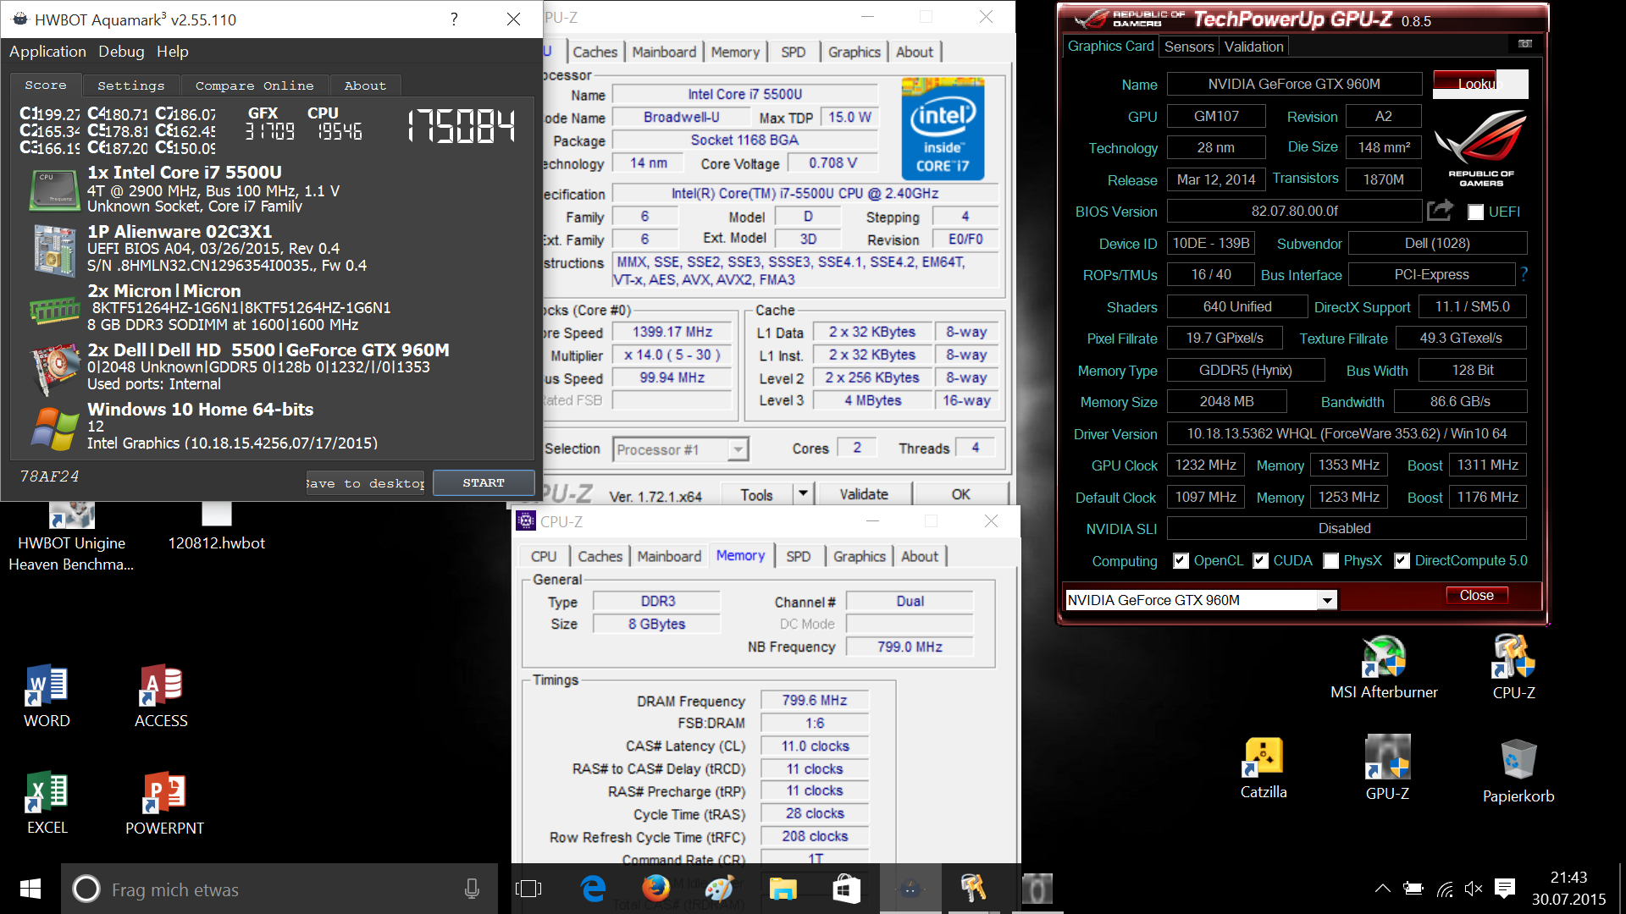The image size is (1626, 914).
Task: Open the Application menu in Aquamark
Action: point(47,52)
